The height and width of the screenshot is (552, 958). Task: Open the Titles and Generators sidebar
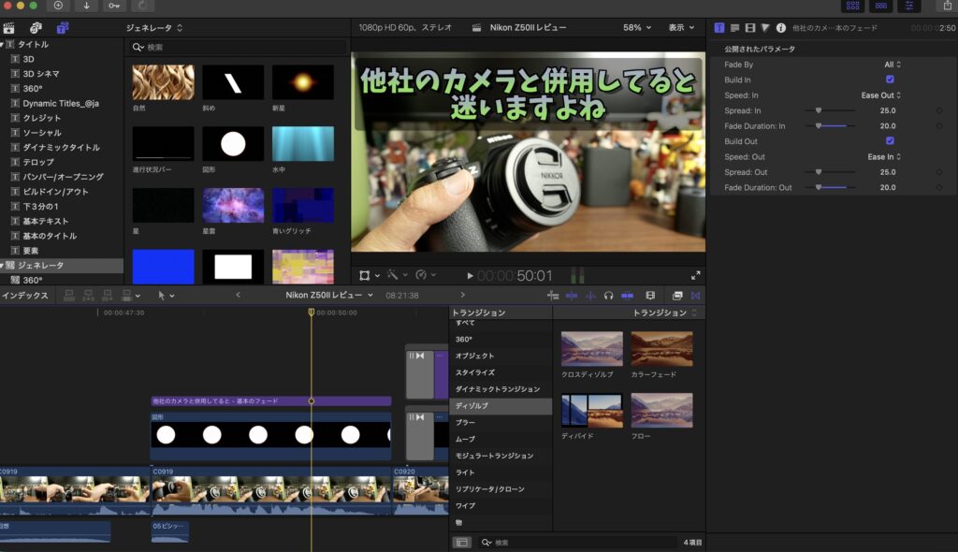pyautogui.click(x=62, y=27)
